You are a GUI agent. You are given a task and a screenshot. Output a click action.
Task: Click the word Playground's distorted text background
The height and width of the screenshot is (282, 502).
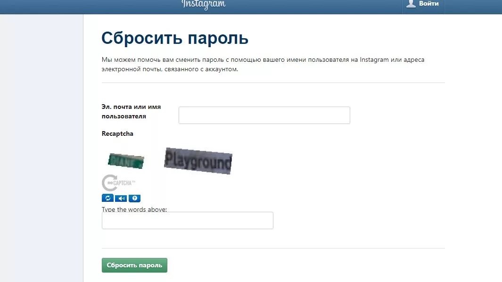[198, 161]
